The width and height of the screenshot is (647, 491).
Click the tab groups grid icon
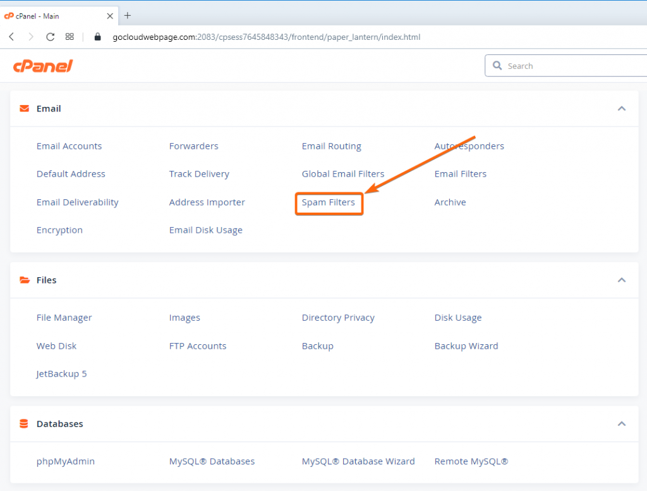tap(70, 37)
